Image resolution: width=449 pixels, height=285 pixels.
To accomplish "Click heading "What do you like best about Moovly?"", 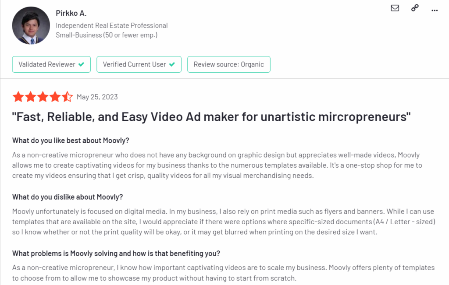I will [x=71, y=141].
